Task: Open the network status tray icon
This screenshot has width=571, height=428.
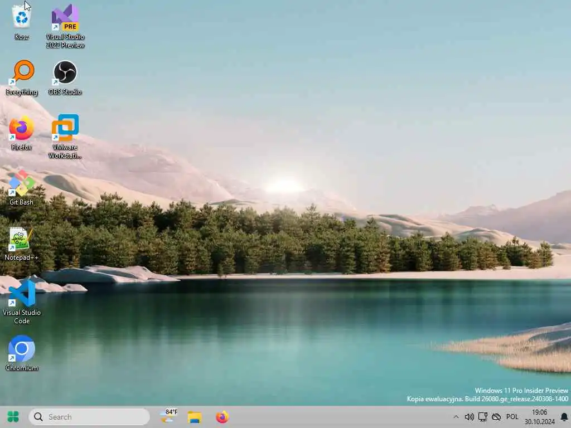Action: click(483, 417)
